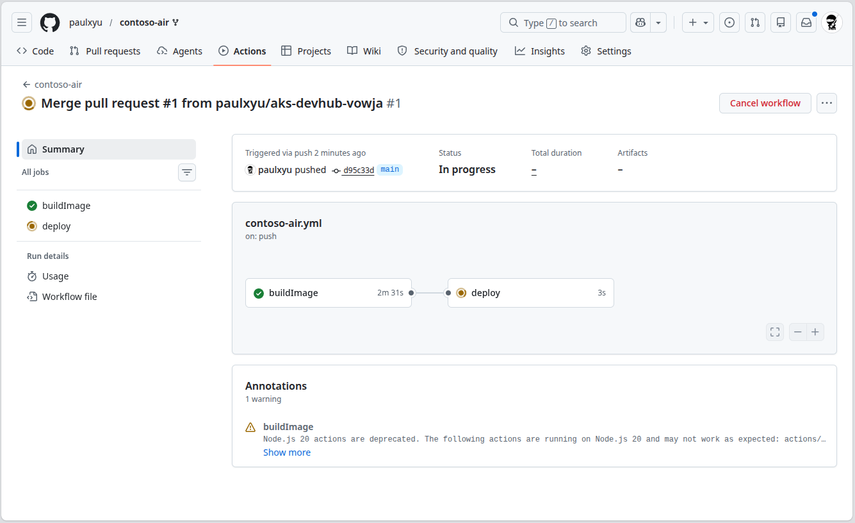
Task: Open the notifications inbox icon
Action: (x=806, y=22)
